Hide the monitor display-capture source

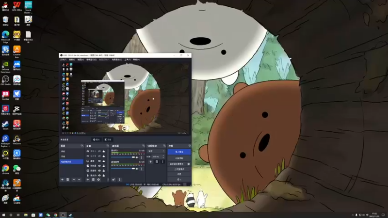point(99,161)
